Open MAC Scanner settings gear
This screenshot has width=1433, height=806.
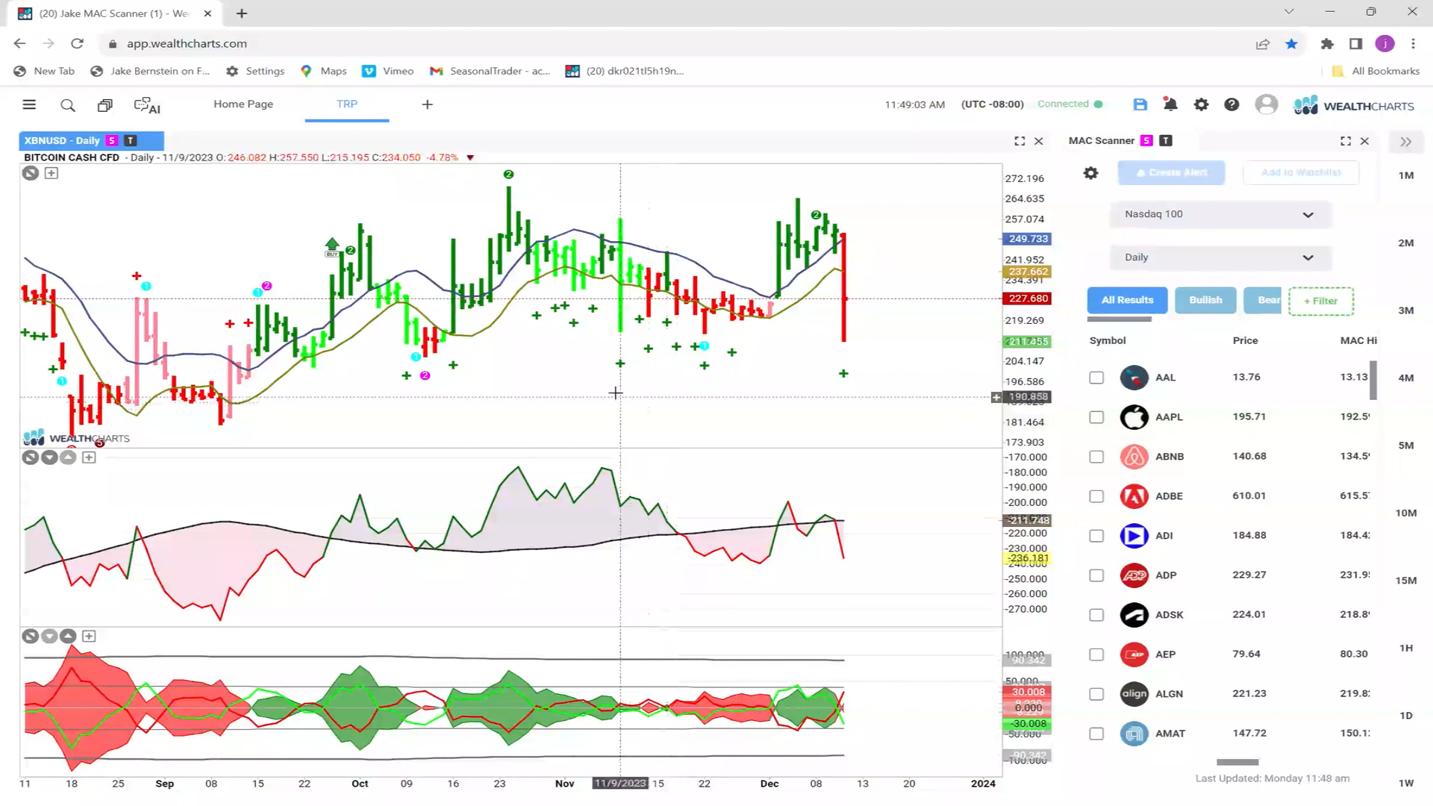pos(1090,173)
